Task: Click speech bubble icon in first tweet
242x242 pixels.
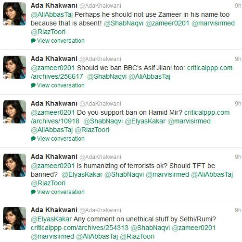Action: point(33,41)
